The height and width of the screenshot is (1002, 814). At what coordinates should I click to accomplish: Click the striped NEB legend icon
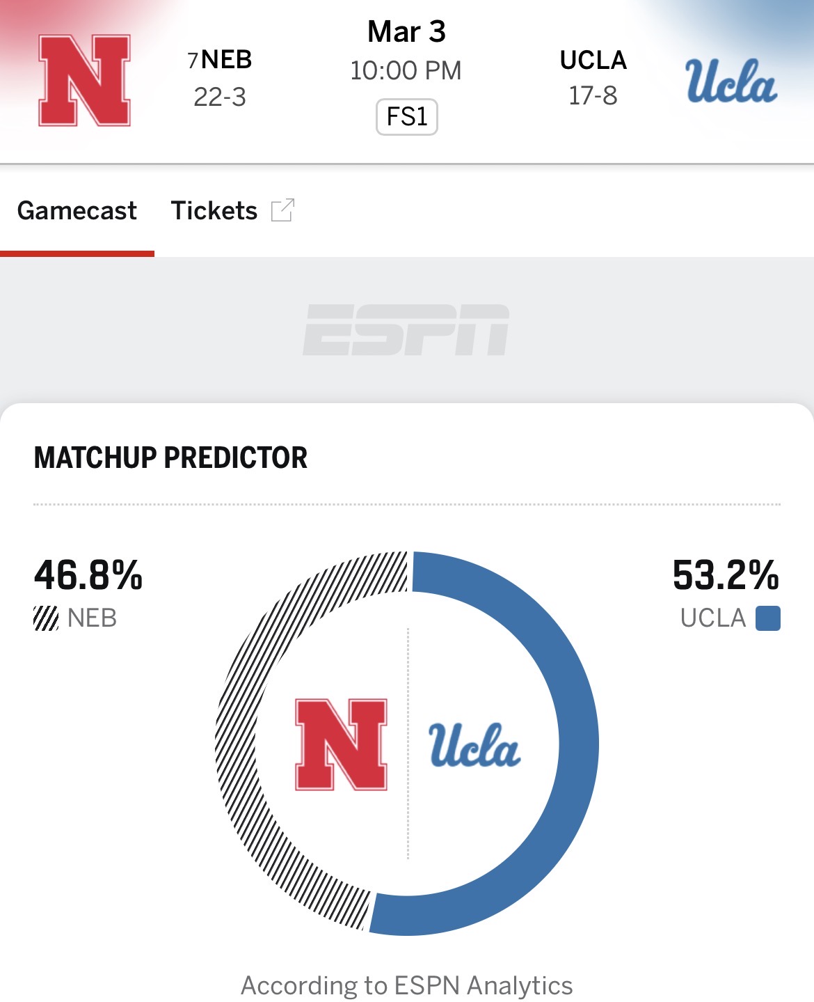point(46,618)
